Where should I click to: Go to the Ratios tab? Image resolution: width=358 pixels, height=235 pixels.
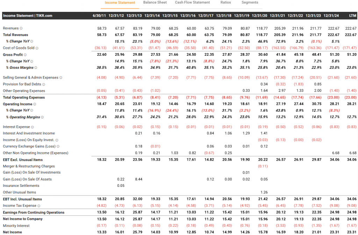coord(225,2)
